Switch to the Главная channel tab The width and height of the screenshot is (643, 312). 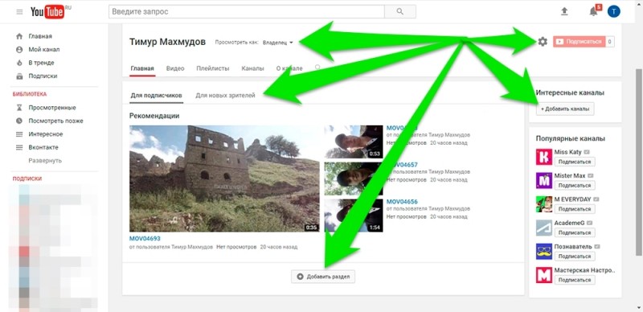(x=142, y=68)
